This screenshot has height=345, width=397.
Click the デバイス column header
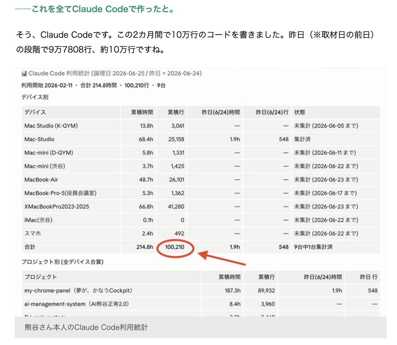coord(35,112)
